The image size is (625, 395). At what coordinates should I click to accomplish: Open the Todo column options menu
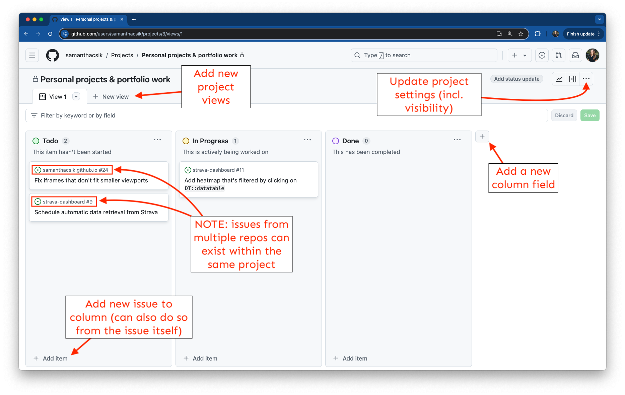click(157, 140)
